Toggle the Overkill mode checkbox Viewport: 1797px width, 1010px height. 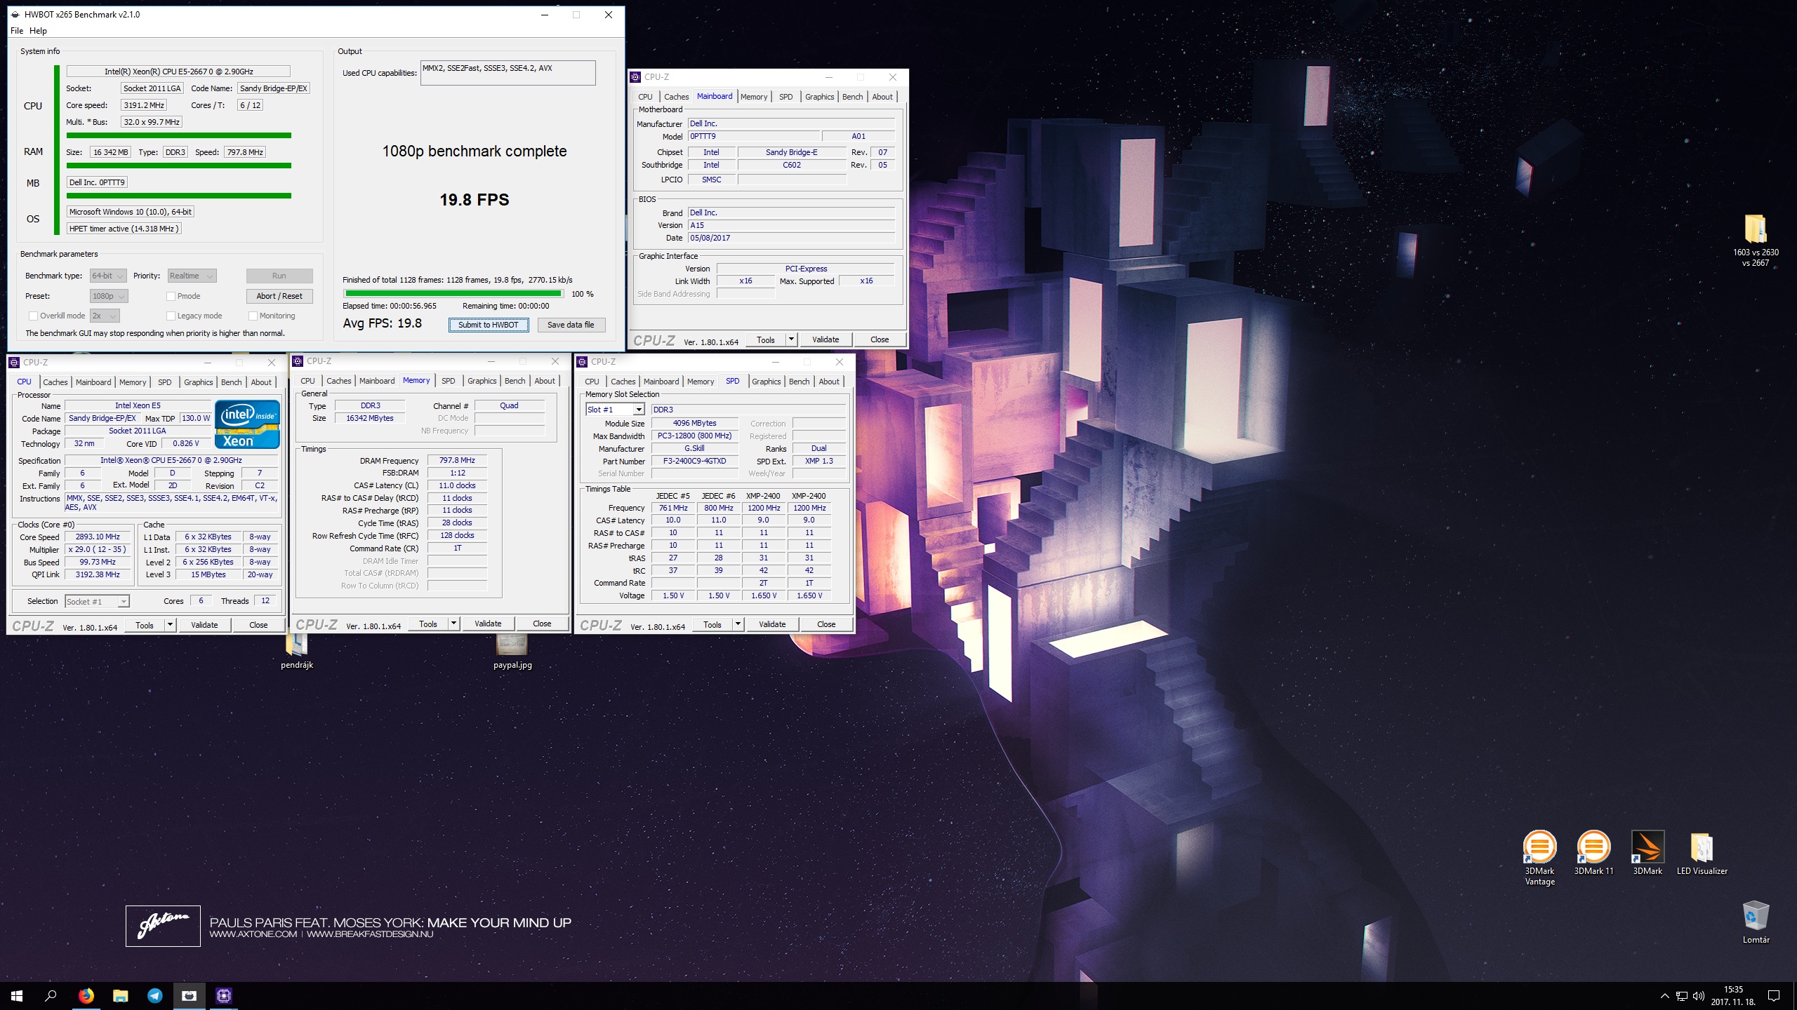click(x=33, y=316)
